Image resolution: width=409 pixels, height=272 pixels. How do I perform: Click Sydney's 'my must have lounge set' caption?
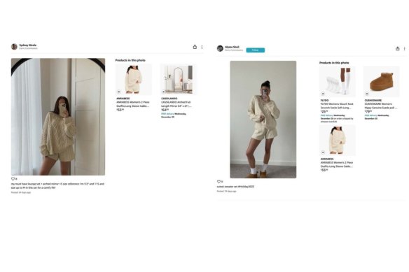click(x=57, y=186)
